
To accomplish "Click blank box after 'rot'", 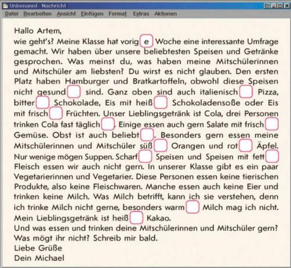I will coord(246,145).
